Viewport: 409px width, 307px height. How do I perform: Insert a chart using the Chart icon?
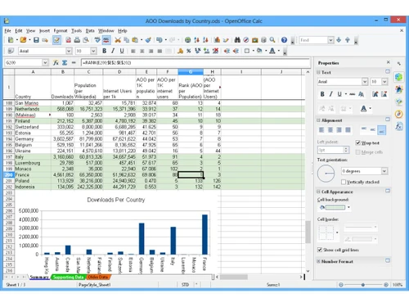pos(217,40)
